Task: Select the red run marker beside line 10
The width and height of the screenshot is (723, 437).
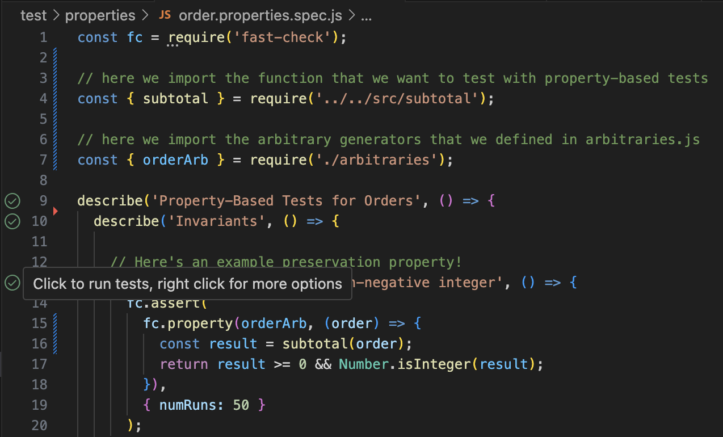Action: [x=55, y=211]
